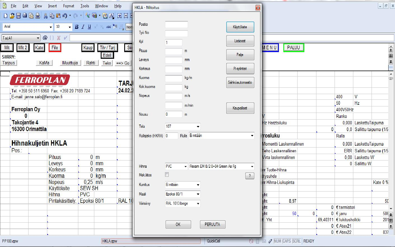395x247 pixels.
Task: Click the Kaupalliset button
Action: (240, 108)
